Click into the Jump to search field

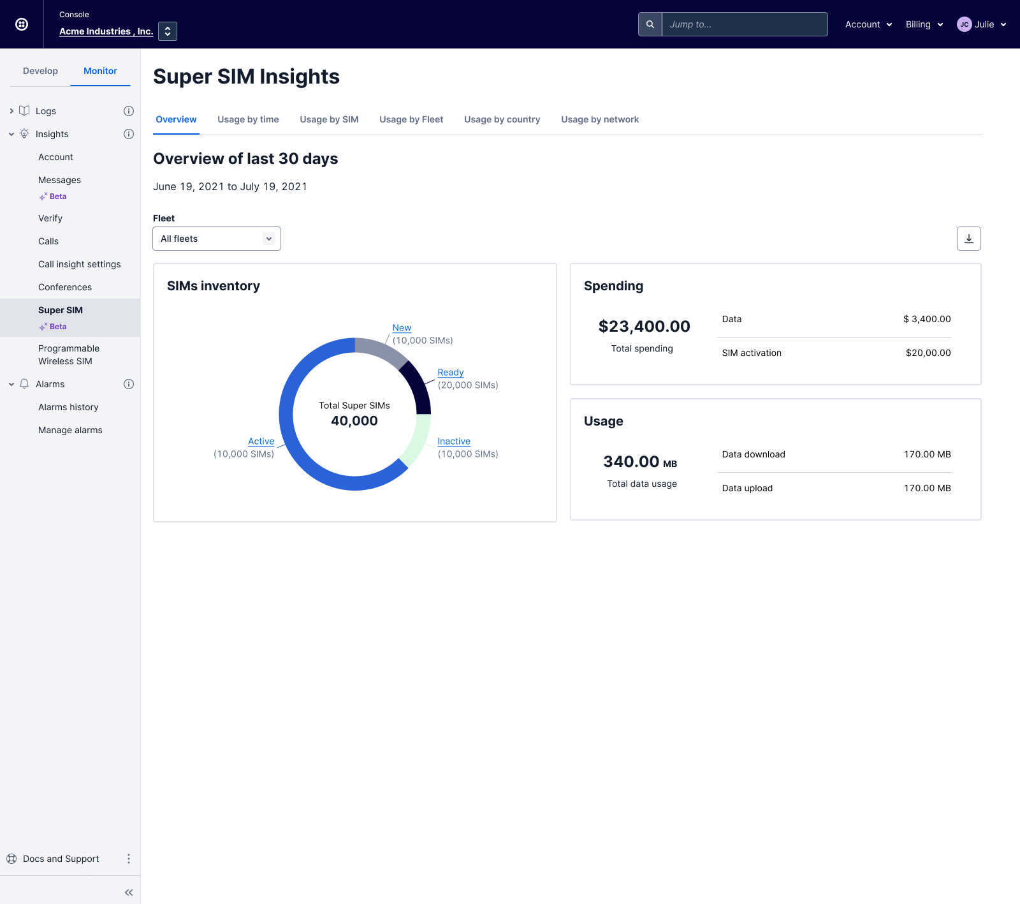point(744,24)
